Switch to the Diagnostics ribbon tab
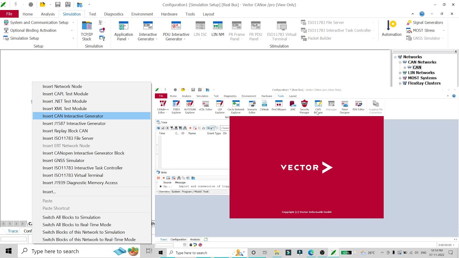 point(114,14)
